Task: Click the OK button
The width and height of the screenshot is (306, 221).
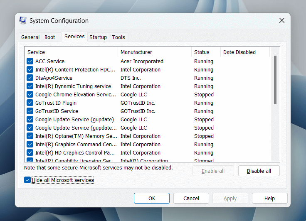Action: tap(152, 199)
